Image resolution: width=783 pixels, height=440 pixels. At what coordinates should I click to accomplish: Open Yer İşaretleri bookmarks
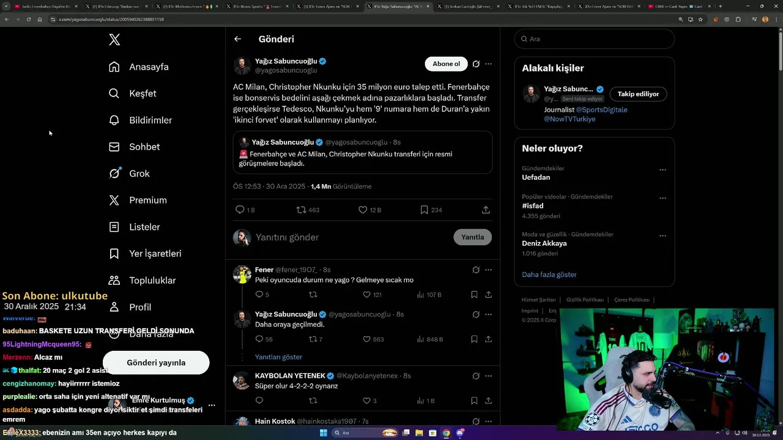pyautogui.click(x=145, y=254)
